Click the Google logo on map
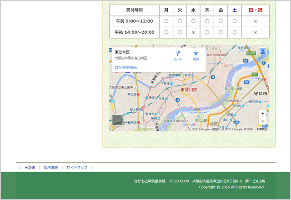The image size is (291, 200). pos(189,124)
